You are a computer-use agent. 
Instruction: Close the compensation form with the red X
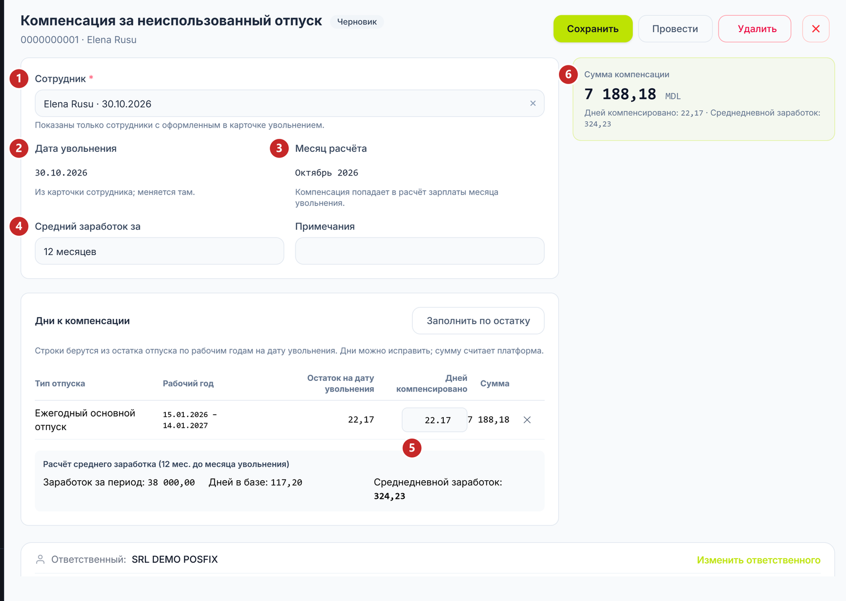pyautogui.click(x=816, y=29)
